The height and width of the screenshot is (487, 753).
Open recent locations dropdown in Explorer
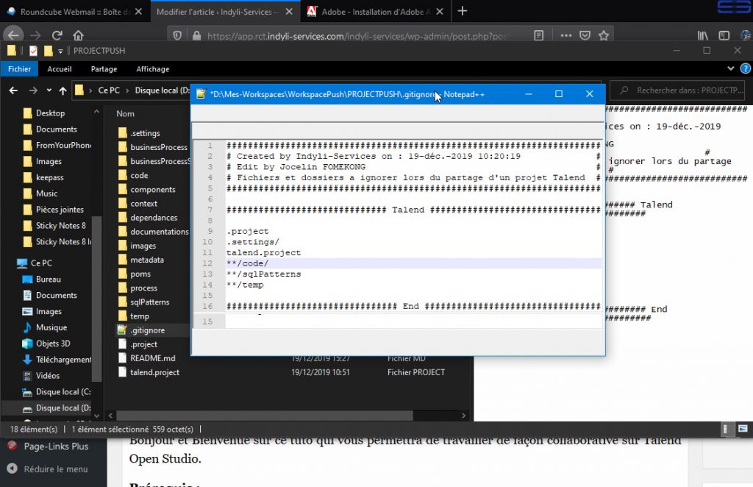(x=49, y=90)
